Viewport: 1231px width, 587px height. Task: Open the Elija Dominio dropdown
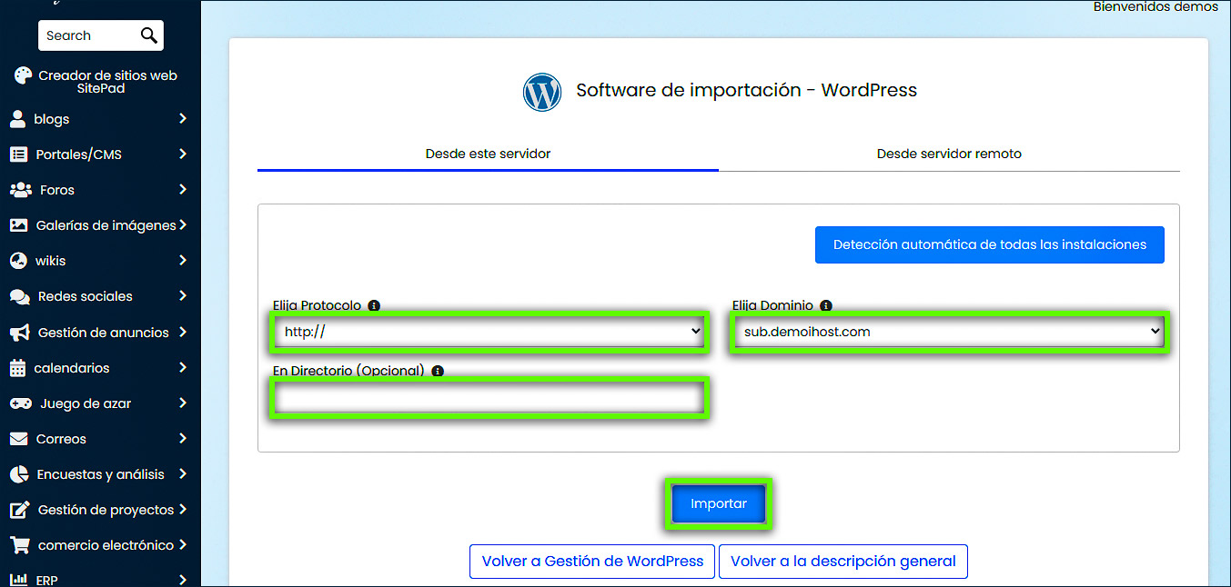[x=948, y=332]
